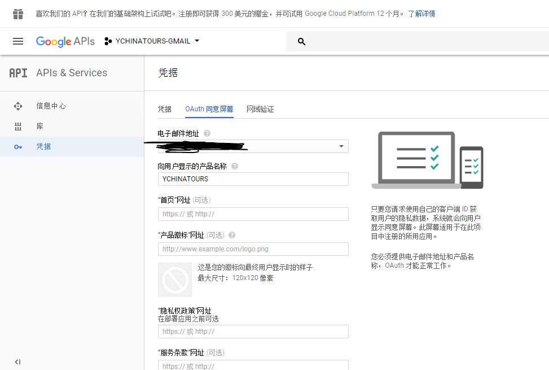Switch to the 凭据 tab
The image size is (549, 370).
tap(165, 110)
